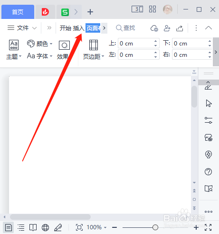Image resolution: width=219 pixels, height=234 pixels.
Task: Open the app grid icon
Action: point(152,9)
